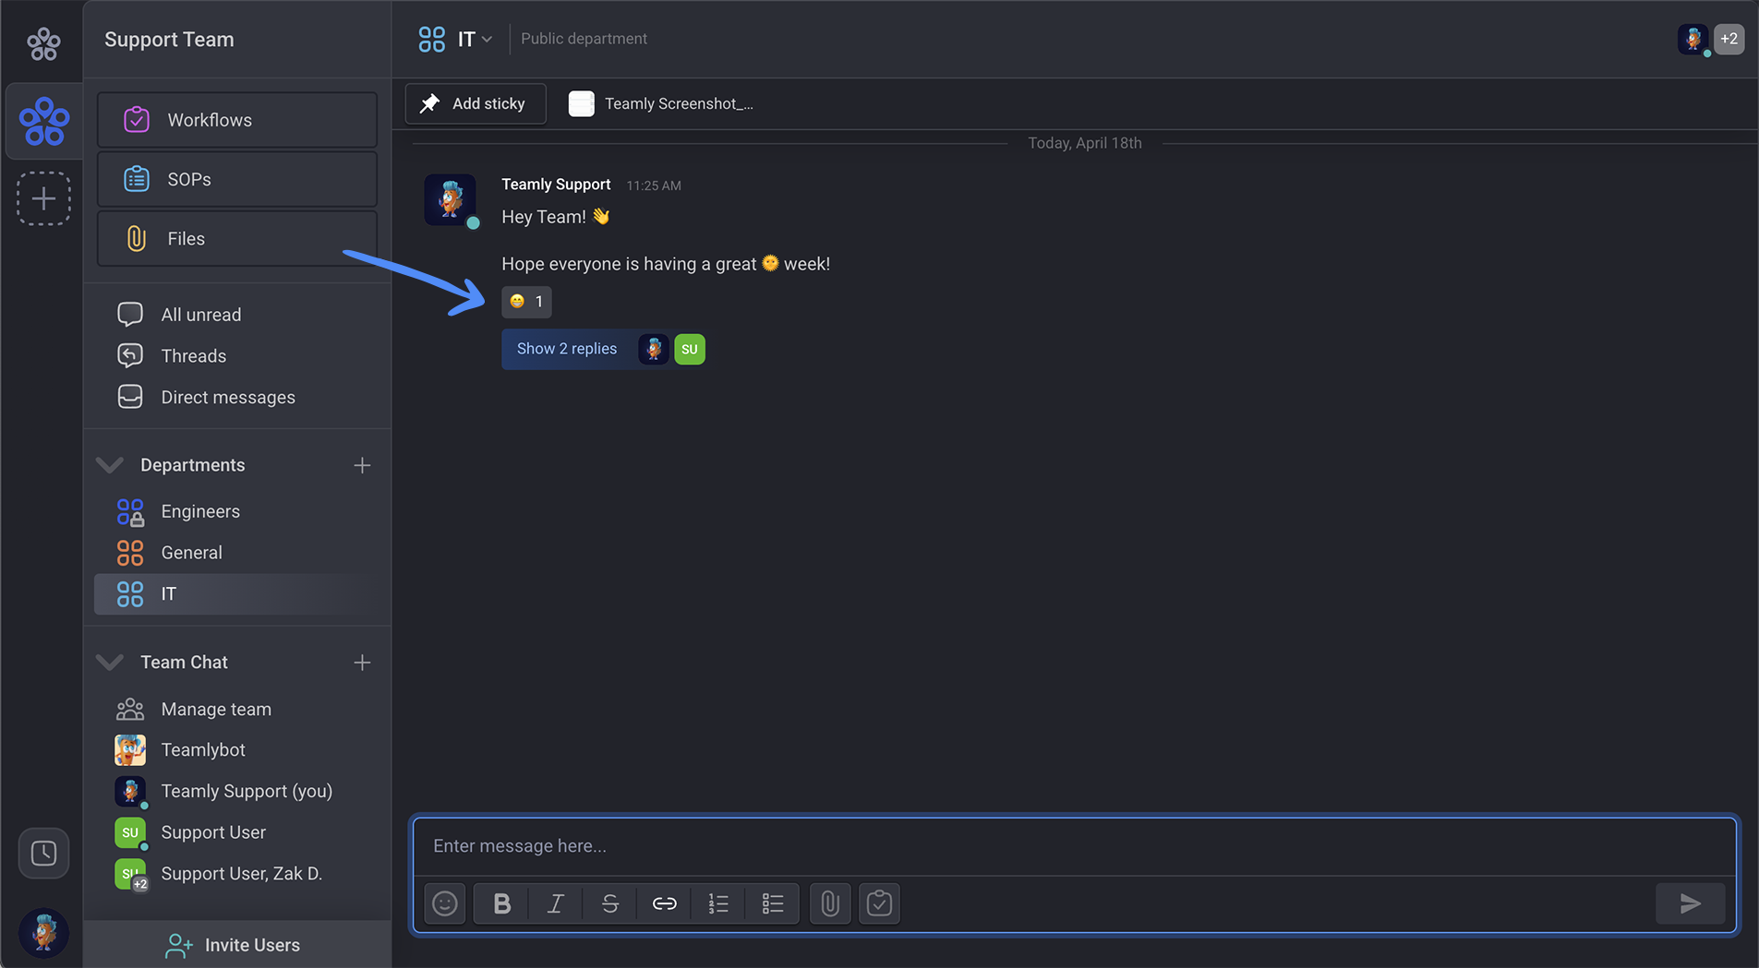The width and height of the screenshot is (1759, 968).
Task: Open chat with Support User
Action: 237,832
